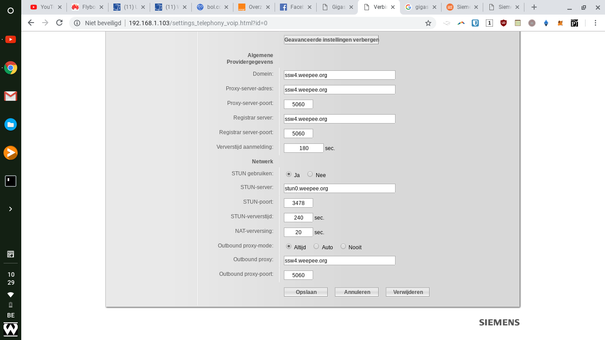This screenshot has height=340, width=605.
Task: Click the STUN-server input field
Action: (339, 189)
